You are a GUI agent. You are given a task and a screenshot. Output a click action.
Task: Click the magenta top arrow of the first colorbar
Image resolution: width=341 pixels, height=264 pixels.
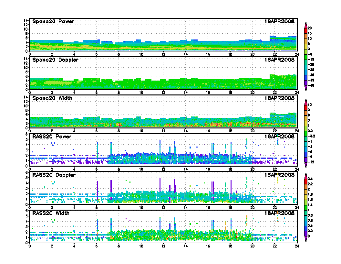click(306, 25)
